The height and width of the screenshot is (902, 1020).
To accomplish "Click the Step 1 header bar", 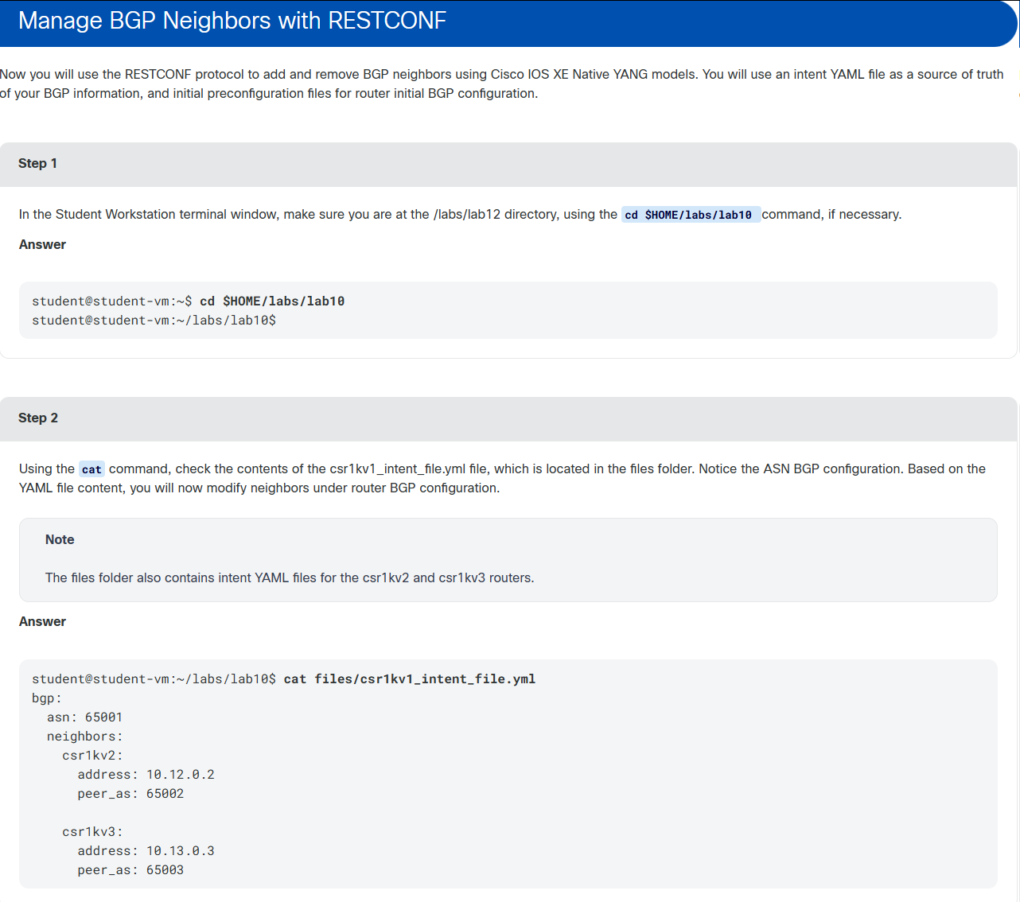I will tap(508, 165).
